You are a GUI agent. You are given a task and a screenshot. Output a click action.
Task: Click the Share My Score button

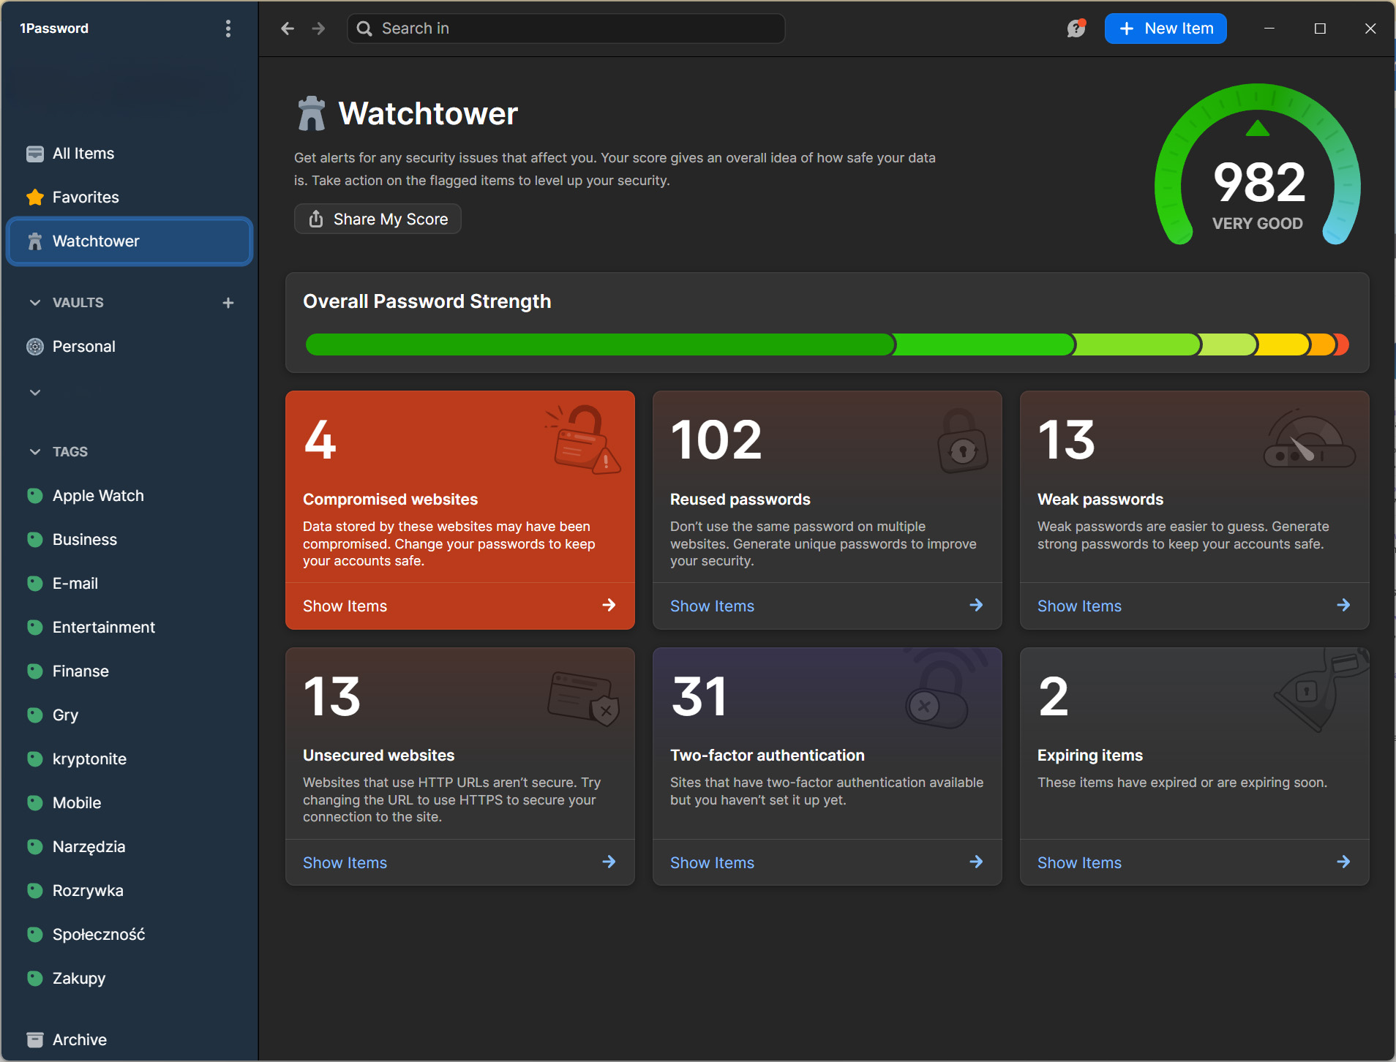tap(378, 219)
